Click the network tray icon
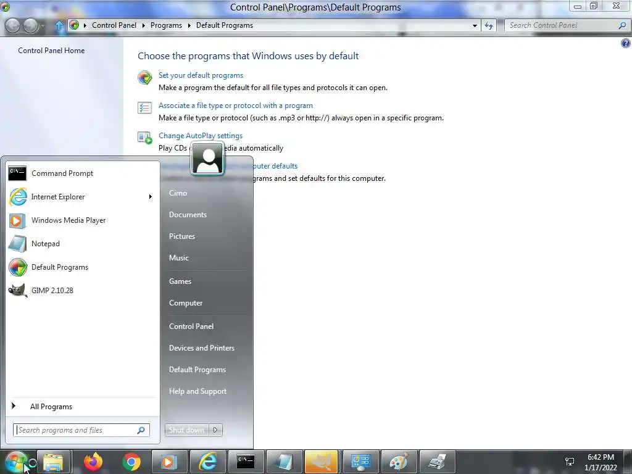The width and height of the screenshot is (632, 474). [570, 462]
